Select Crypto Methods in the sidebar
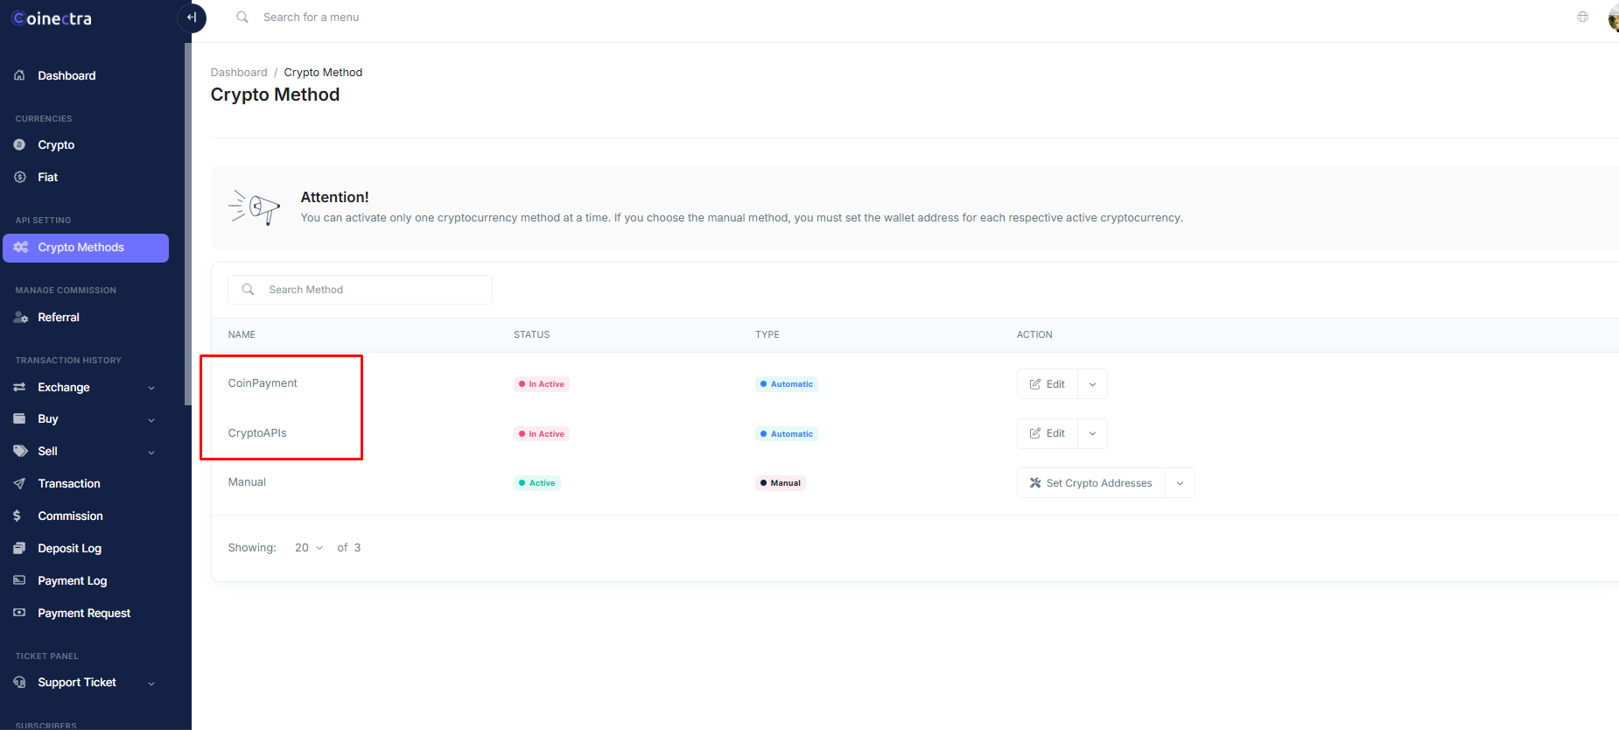1619x730 pixels. [x=86, y=248]
